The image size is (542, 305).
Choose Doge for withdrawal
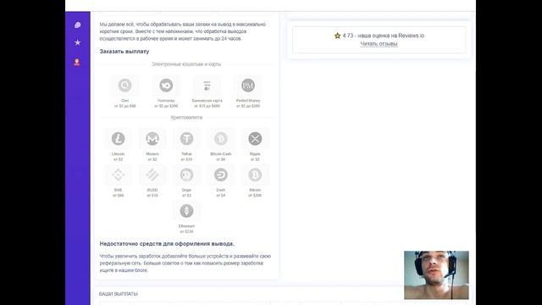(186, 175)
